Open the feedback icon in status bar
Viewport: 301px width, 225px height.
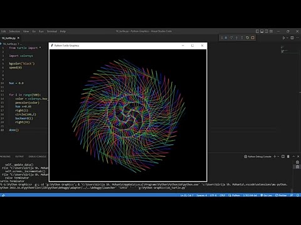292,195
